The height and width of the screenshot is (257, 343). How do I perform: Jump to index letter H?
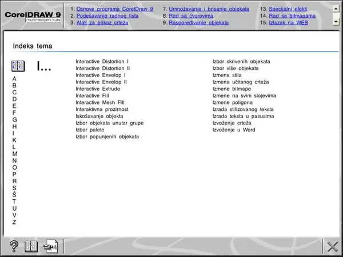click(14, 127)
